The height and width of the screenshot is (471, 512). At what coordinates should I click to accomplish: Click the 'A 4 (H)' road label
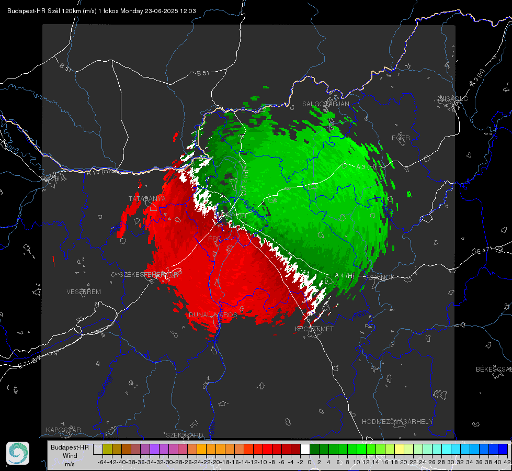click(x=345, y=276)
